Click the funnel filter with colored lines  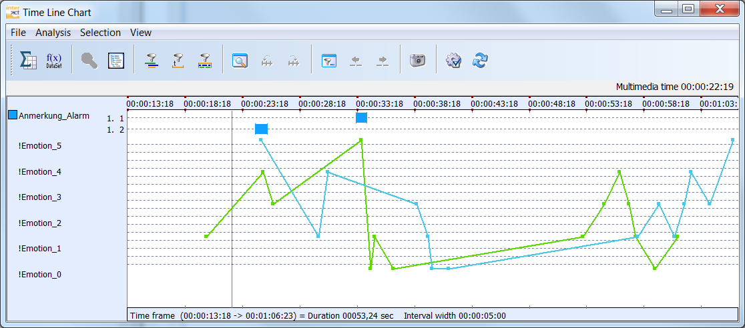(x=152, y=61)
